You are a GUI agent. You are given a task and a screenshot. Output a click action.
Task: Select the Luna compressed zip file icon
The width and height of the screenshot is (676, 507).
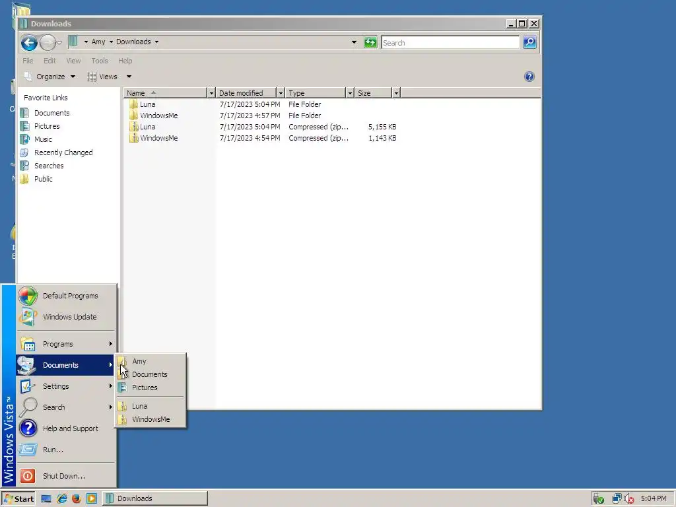point(133,127)
